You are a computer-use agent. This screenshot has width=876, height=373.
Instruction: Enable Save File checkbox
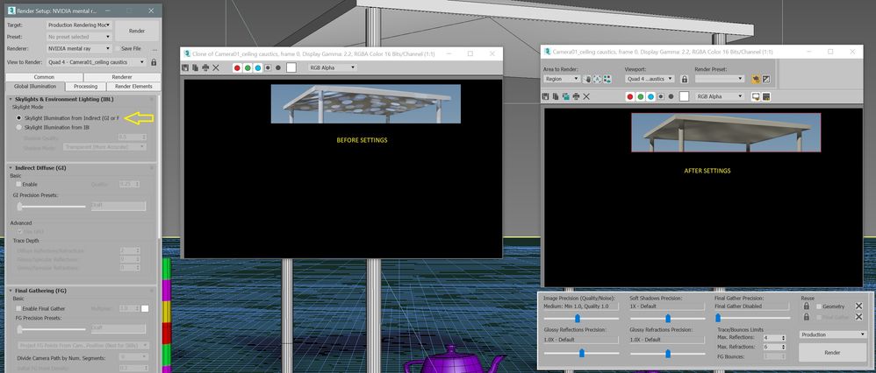point(118,48)
